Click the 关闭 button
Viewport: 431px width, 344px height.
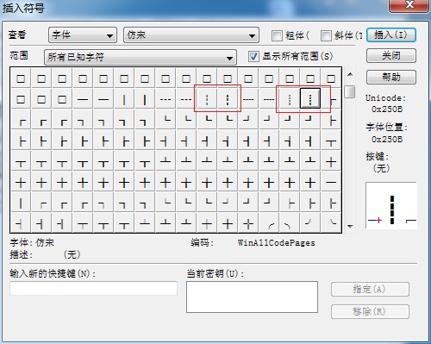click(391, 55)
